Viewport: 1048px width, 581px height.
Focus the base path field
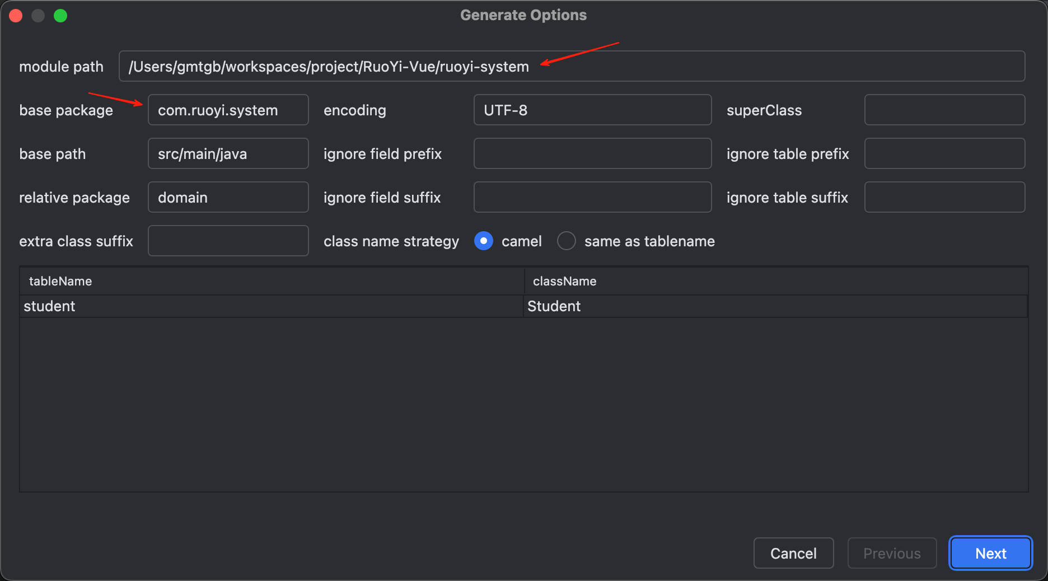click(x=228, y=153)
